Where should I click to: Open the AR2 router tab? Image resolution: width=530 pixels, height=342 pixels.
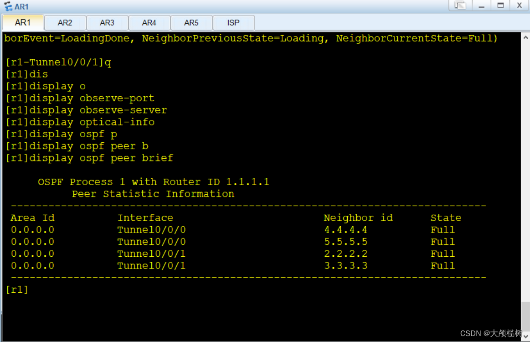click(x=65, y=23)
